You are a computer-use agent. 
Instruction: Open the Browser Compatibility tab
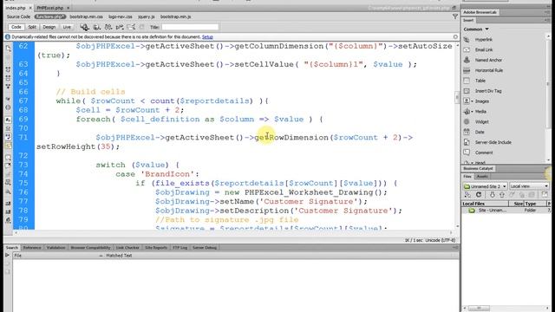[90, 248]
